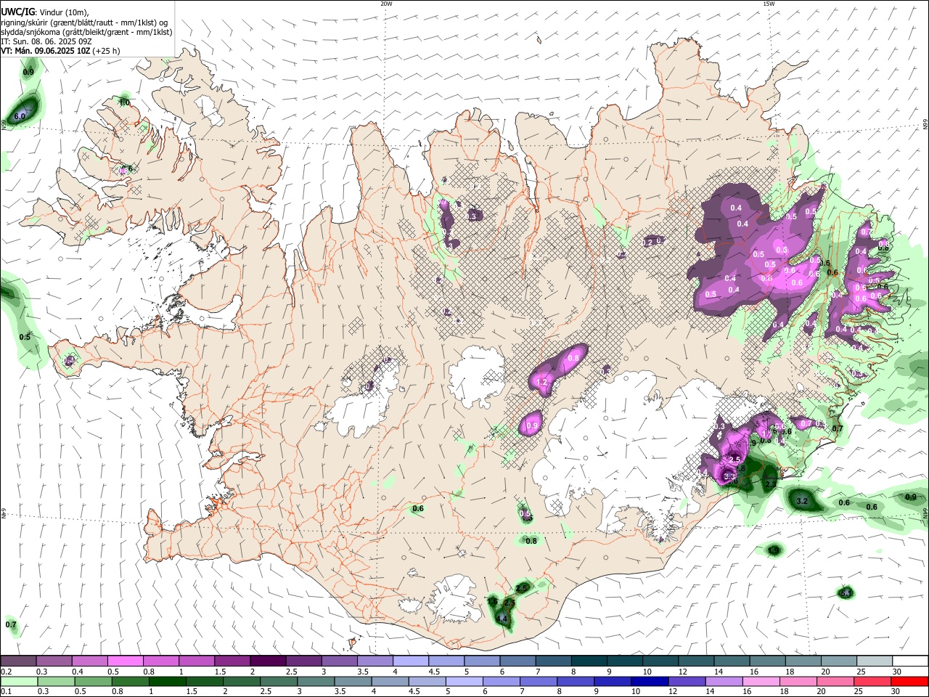929x697 pixels.
Task: Pick crimson swatch between 25 and 30
Action: 874,681
